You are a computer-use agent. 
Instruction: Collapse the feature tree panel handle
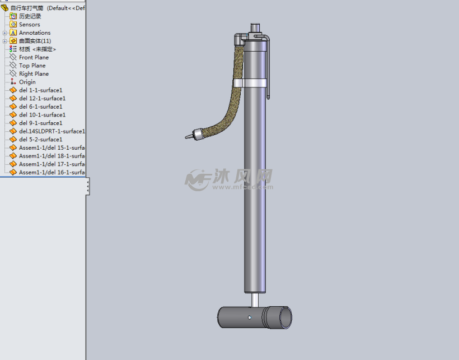(88, 187)
